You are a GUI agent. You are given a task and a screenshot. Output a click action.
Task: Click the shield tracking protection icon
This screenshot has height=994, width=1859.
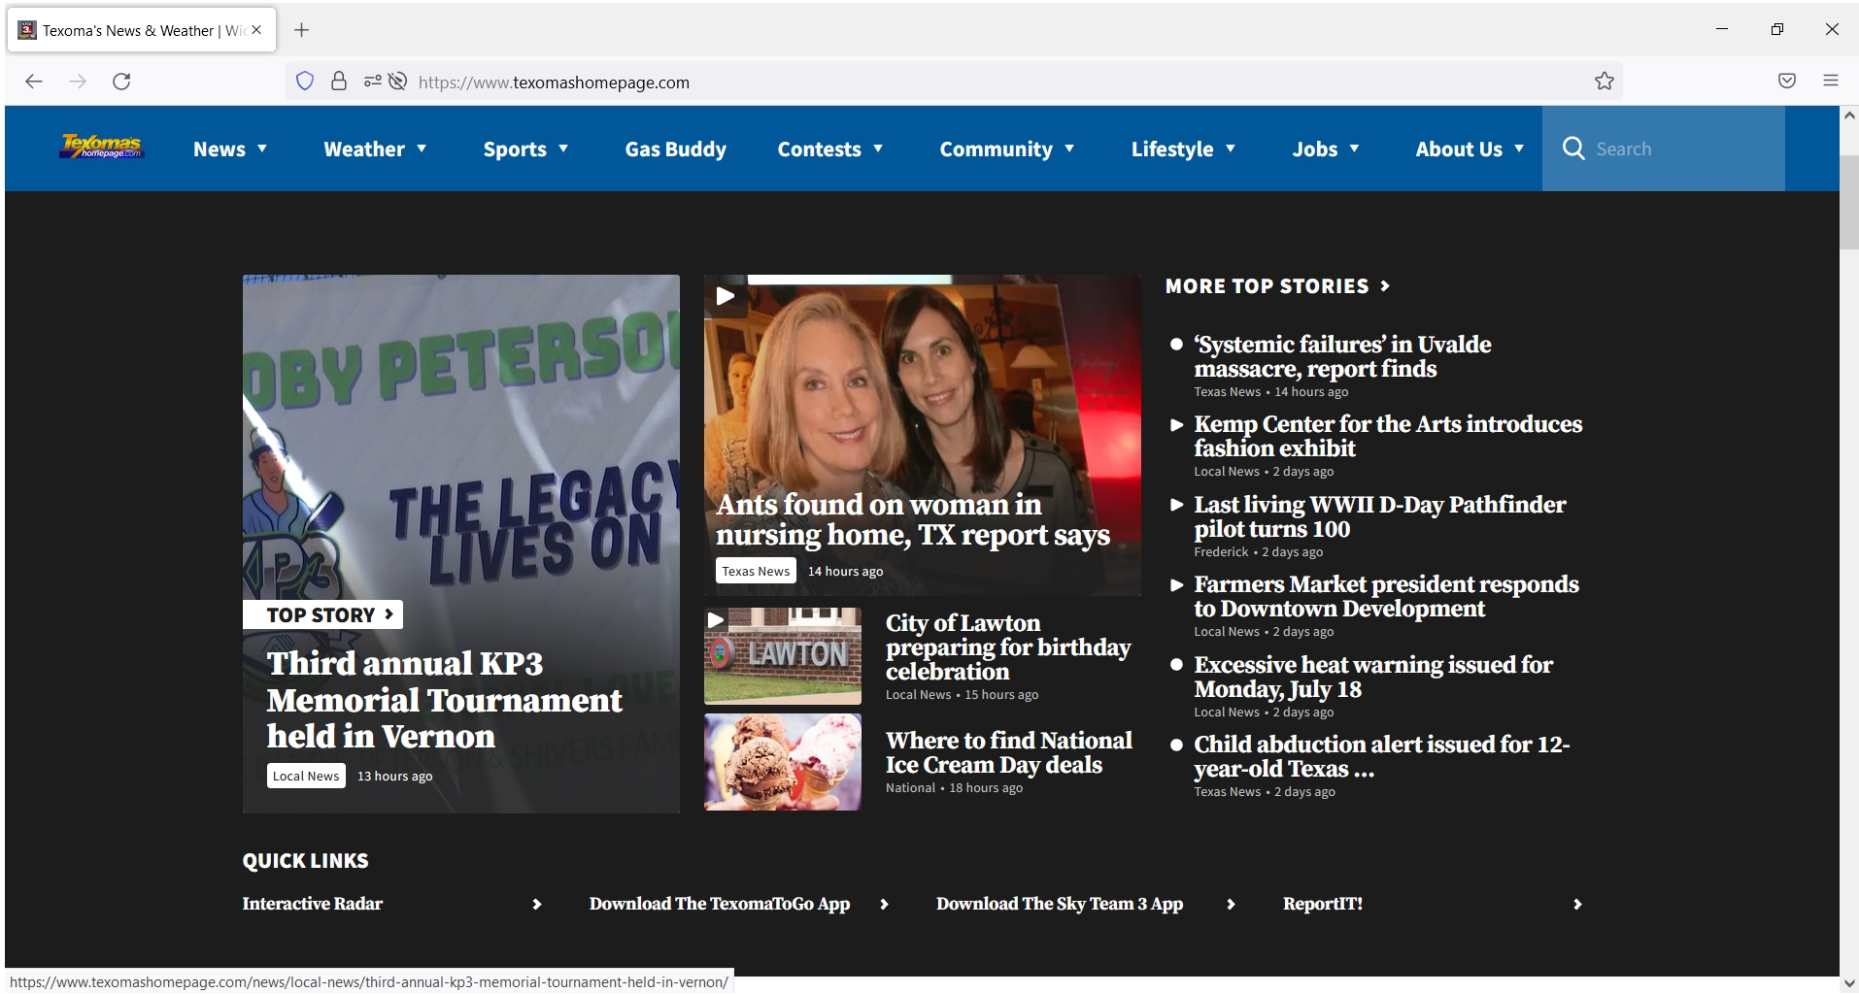point(304,82)
